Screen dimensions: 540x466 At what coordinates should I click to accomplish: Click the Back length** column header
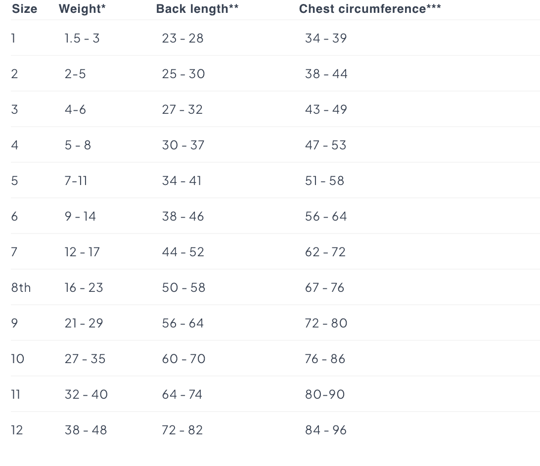pyautogui.click(x=197, y=9)
